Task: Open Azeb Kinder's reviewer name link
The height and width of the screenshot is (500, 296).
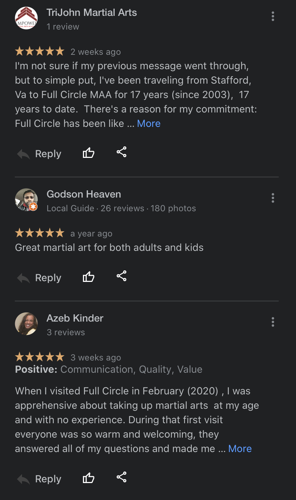Action: coord(75,318)
